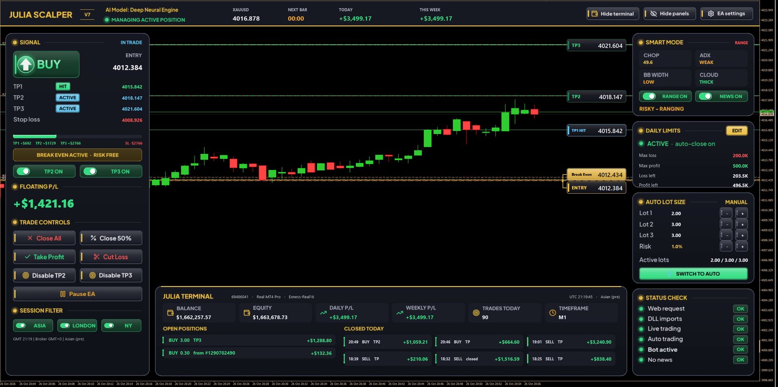Select the BUY 3.00 TP3 open position

pos(248,340)
